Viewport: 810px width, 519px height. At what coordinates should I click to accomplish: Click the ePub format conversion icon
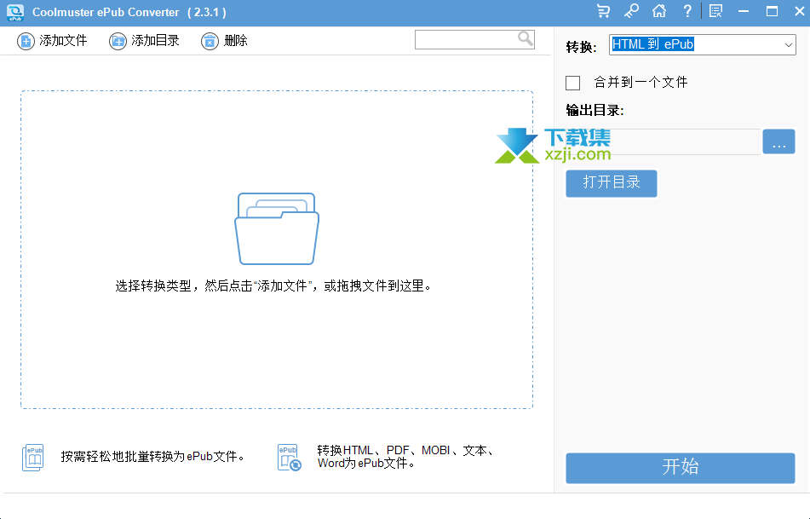pos(289,458)
